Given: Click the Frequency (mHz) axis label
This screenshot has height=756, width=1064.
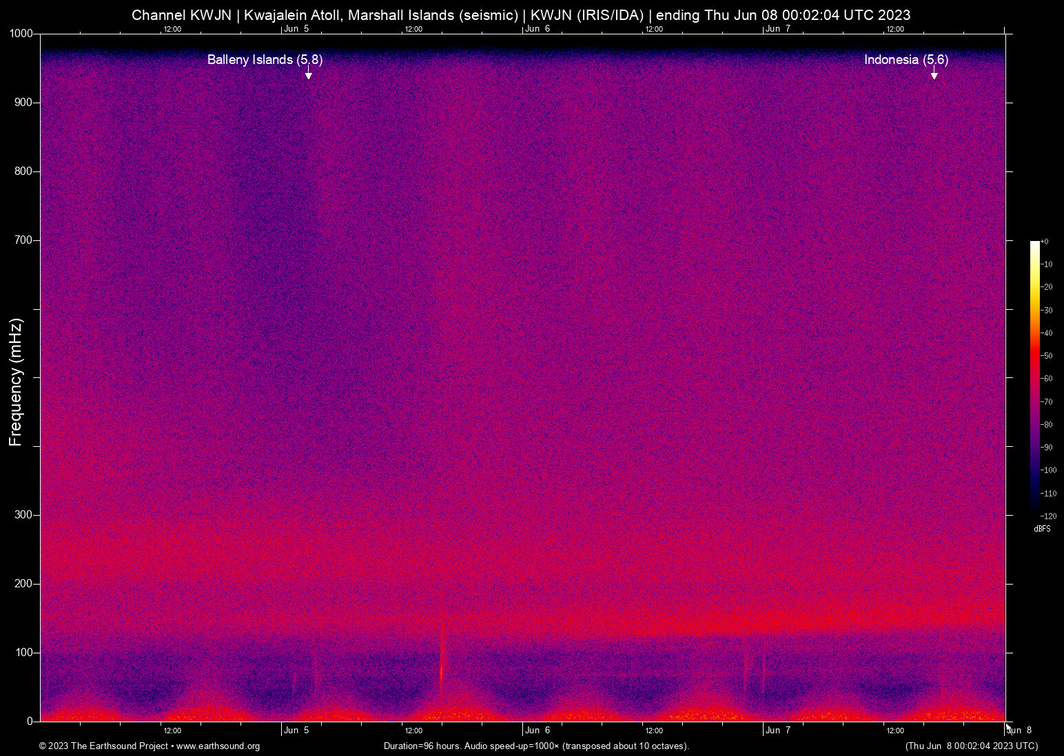Looking at the screenshot, I should point(16,382).
